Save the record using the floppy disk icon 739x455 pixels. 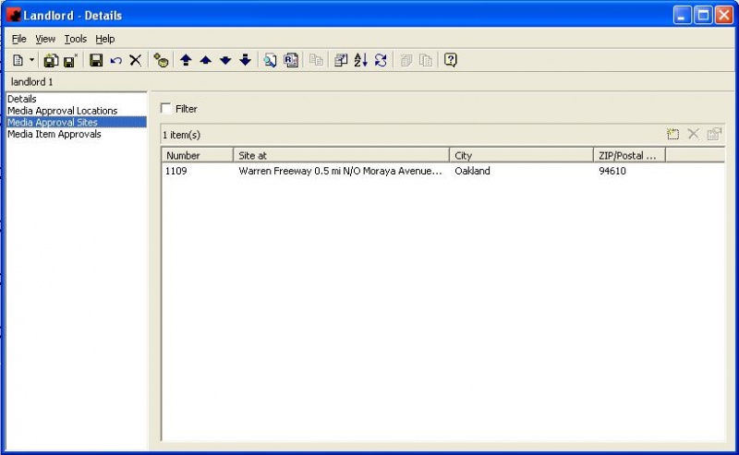click(x=96, y=60)
